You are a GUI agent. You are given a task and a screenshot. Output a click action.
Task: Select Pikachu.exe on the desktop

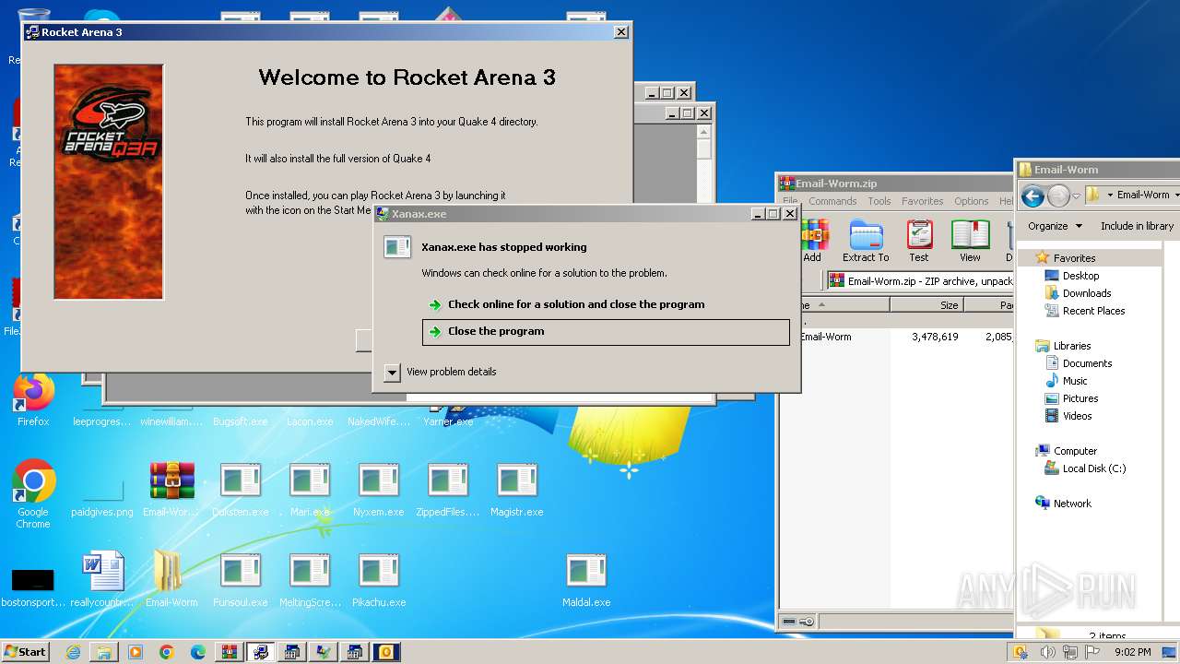tap(379, 579)
